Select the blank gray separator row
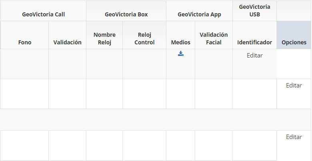The height and width of the screenshot is (161, 312). (x=156, y=119)
